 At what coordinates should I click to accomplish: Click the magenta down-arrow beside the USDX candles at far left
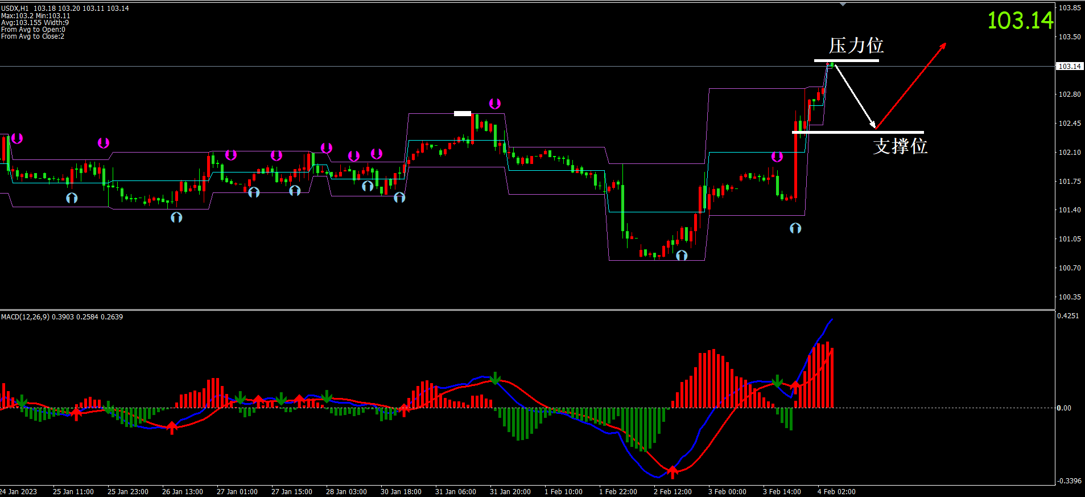pyautogui.click(x=17, y=138)
